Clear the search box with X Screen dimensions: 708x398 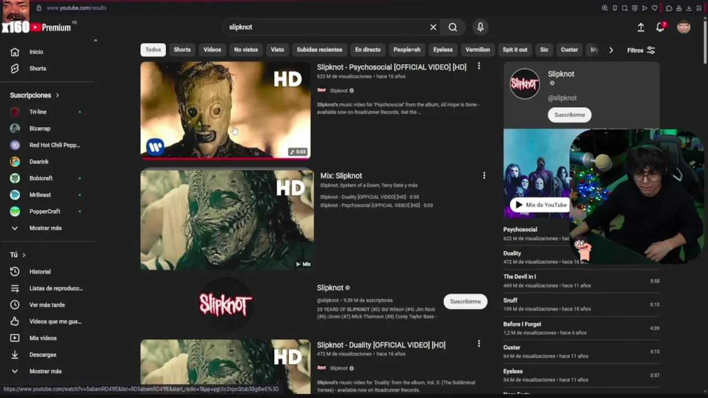click(433, 27)
